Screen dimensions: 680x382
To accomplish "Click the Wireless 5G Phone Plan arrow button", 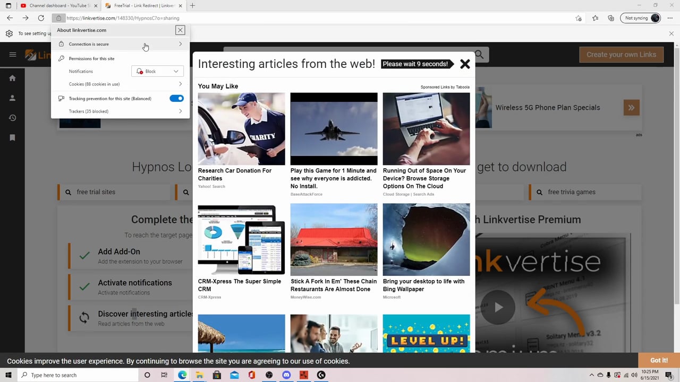I will (631, 108).
